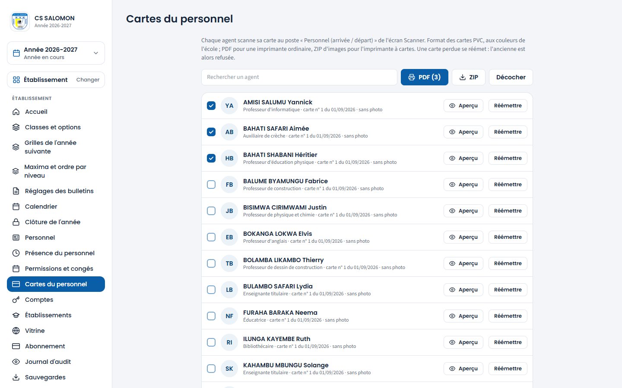Click Réémettre for ILUNGA KAYEMBE Ruth
This screenshot has height=388, width=622.
[508, 342]
